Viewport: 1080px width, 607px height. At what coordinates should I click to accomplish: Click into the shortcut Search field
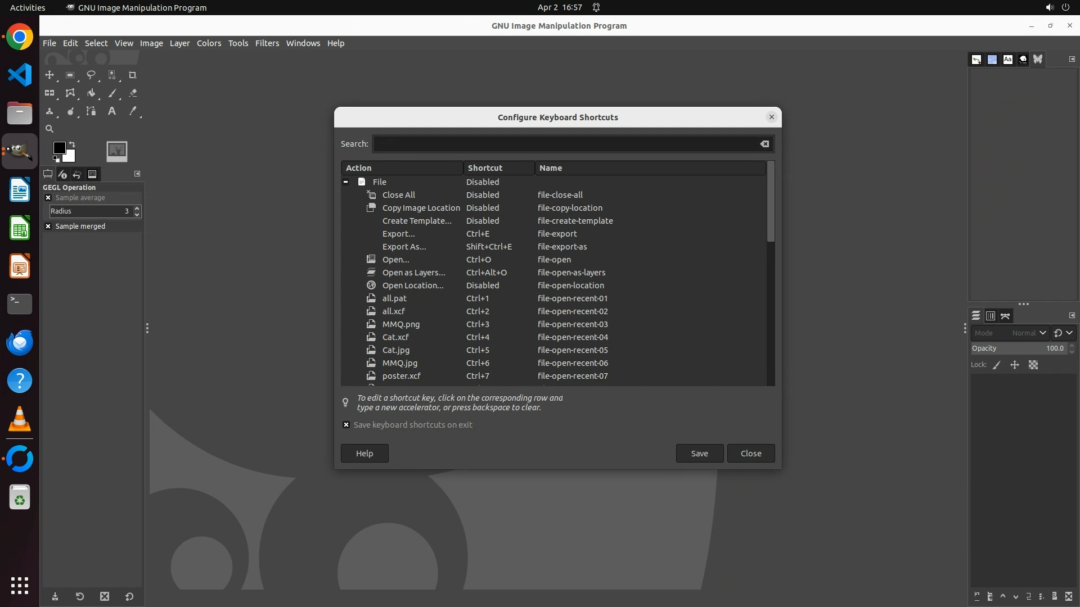click(565, 144)
